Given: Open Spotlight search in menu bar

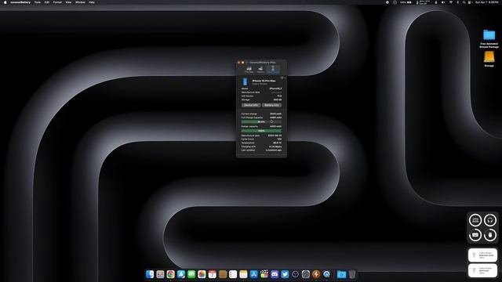Looking at the screenshot, I should (464, 2).
